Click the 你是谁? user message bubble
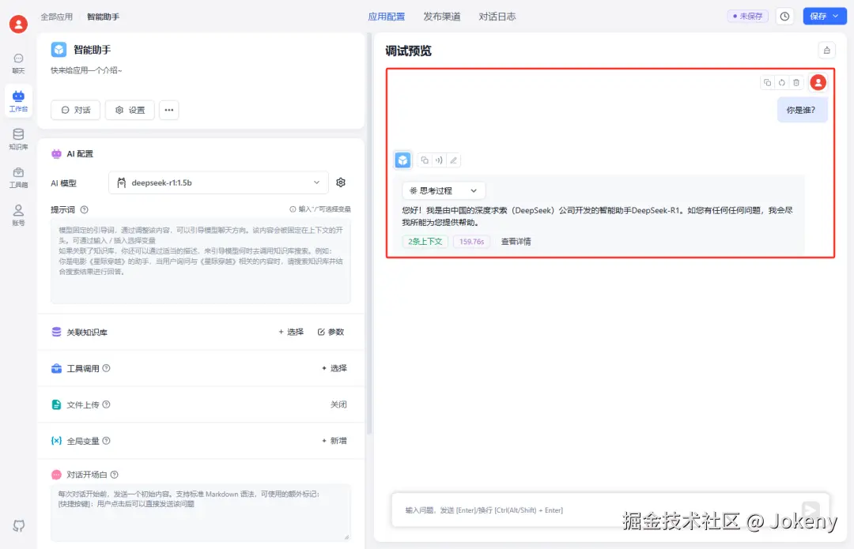 [x=802, y=110]
